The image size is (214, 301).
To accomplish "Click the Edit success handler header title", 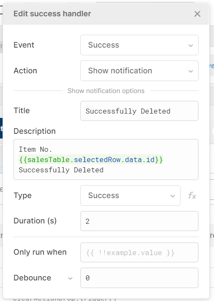I will coord(52,14).
